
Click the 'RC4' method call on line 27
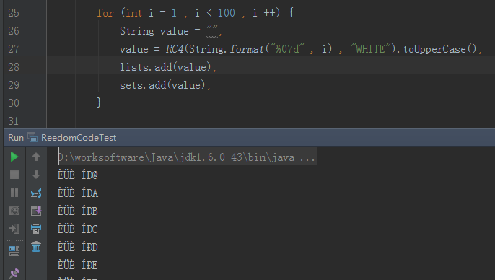click(x=175, y=49)
